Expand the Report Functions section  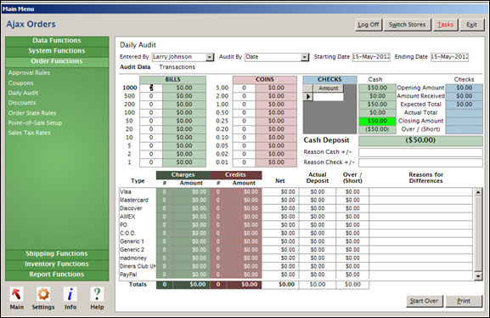(x=57, y=275)
